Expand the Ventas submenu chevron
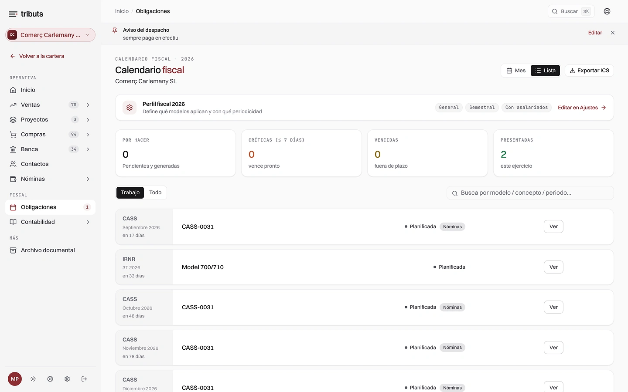Image resolution: width=628 pixels, height=392 pixels. [x=88, y=105]
